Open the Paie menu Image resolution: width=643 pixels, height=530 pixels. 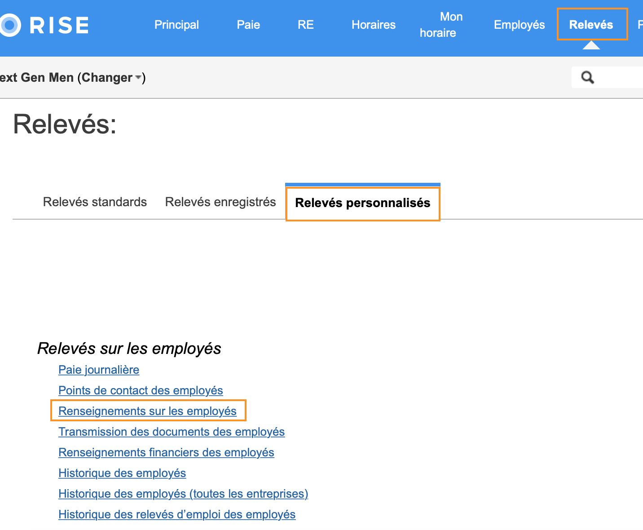click(248, 25)
